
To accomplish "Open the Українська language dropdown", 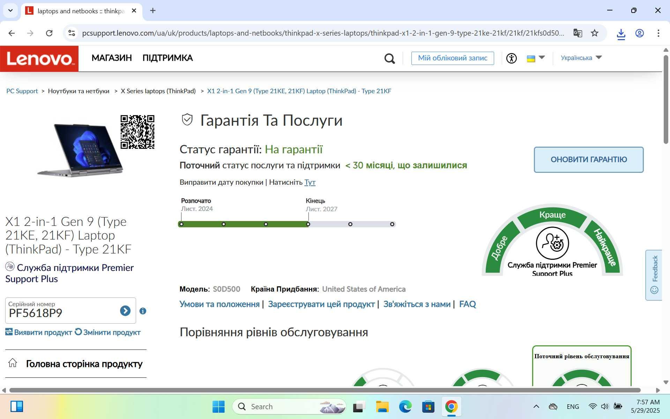I will click(581, 58).
